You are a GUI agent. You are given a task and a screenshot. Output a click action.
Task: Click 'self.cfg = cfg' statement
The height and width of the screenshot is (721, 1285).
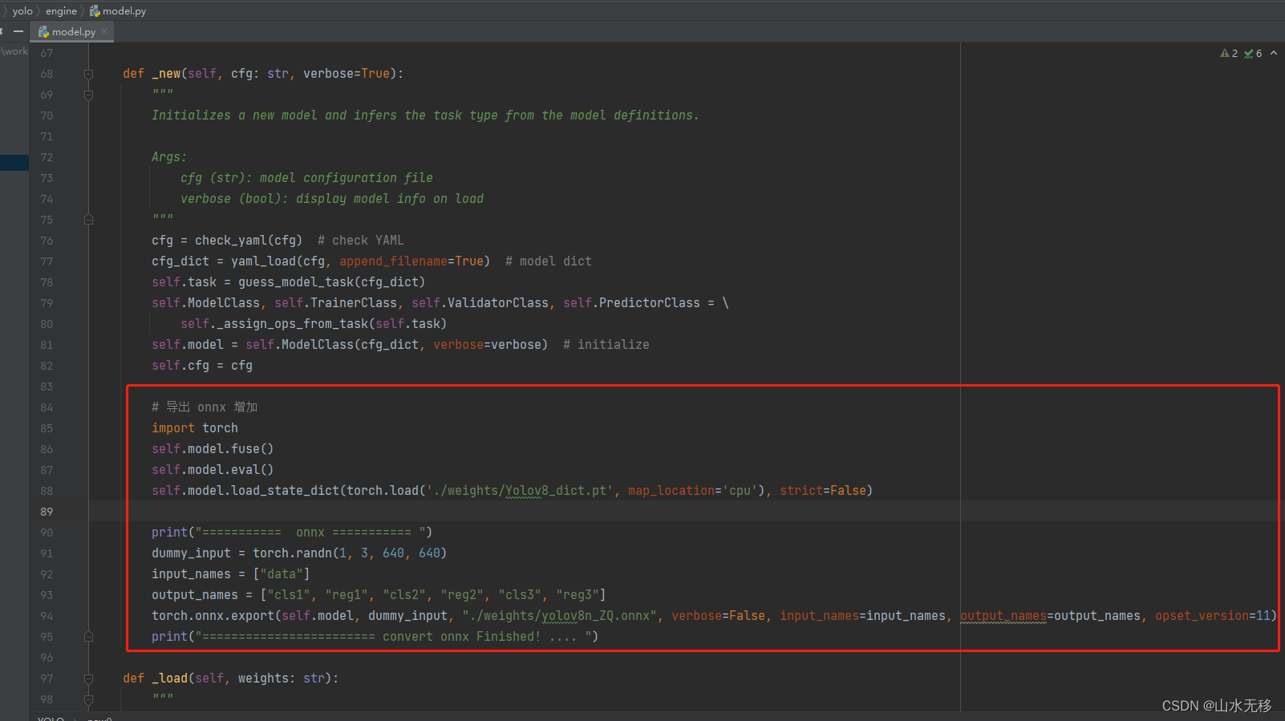[202, 366]
